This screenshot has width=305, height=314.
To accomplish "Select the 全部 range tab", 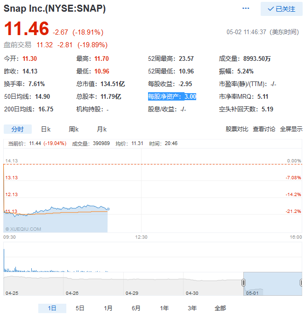I will [x=220, y=308].
